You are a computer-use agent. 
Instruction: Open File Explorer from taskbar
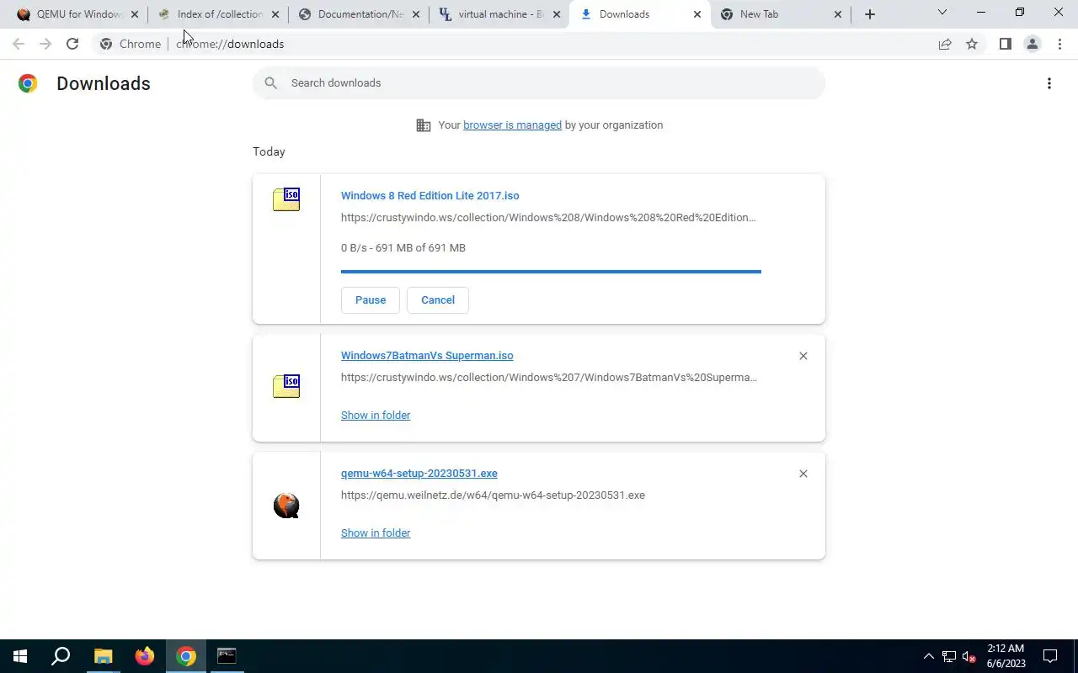(x=103, y=656)
